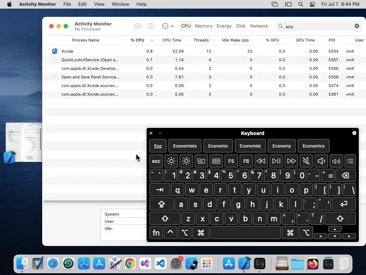The height and width of the screenshot is (275, 366).
Task: Select the Xcode process row
Action: point(204,51)
